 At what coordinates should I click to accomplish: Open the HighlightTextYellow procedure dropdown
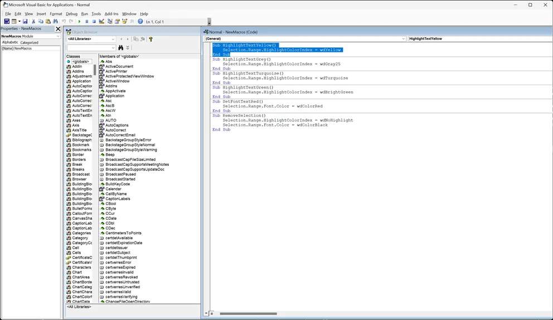tap(480, 39)
